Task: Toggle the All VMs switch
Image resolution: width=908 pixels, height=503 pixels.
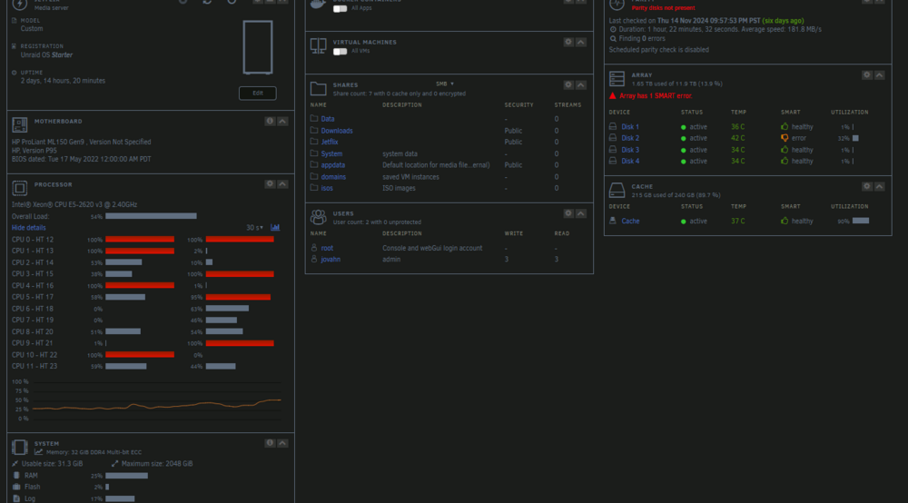Action: coord(340,52)
